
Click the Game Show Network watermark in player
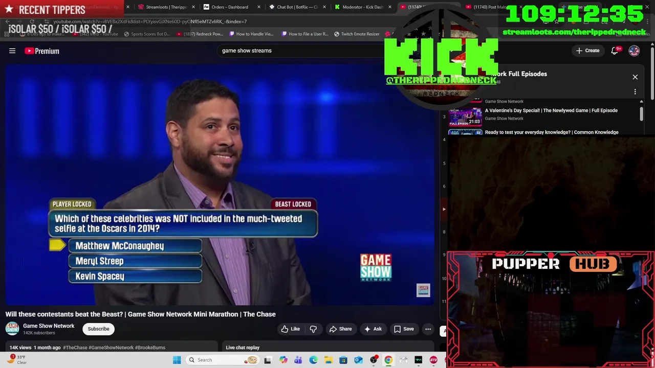423,290
